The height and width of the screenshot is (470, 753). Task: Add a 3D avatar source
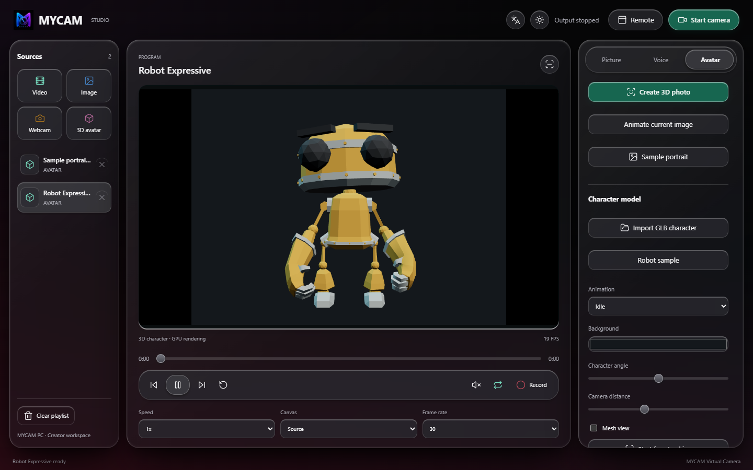[x=89, y=123]
